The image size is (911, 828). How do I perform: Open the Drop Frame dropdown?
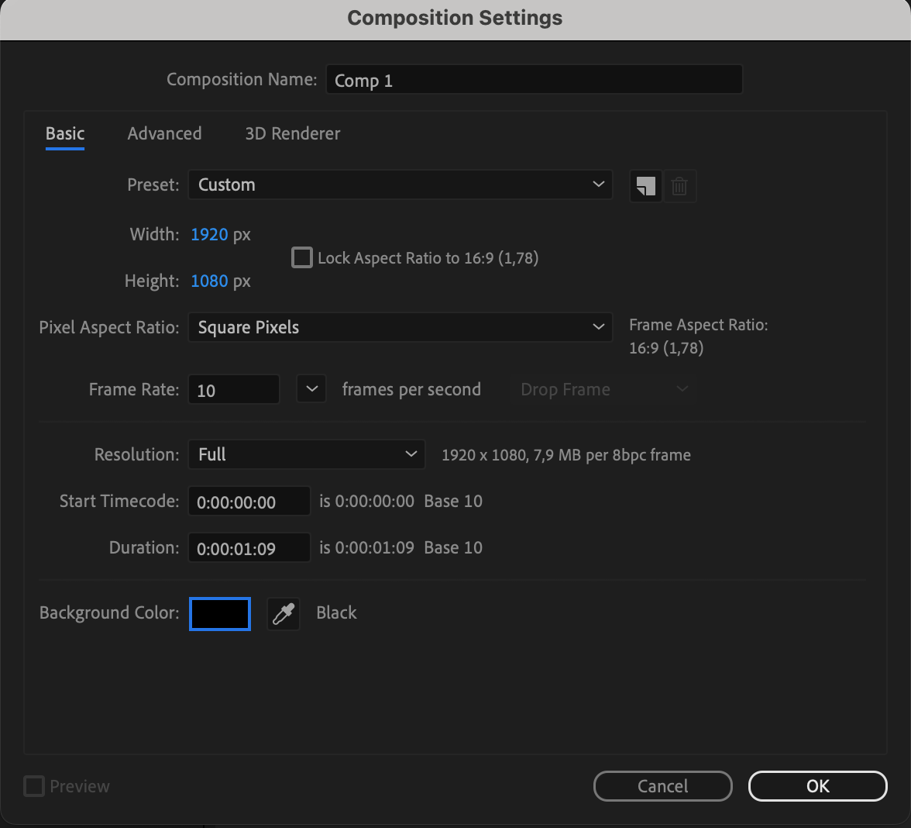point(604,389)
